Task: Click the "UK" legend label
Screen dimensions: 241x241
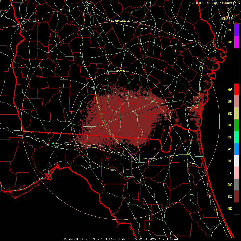Action: tap(230, 42)
